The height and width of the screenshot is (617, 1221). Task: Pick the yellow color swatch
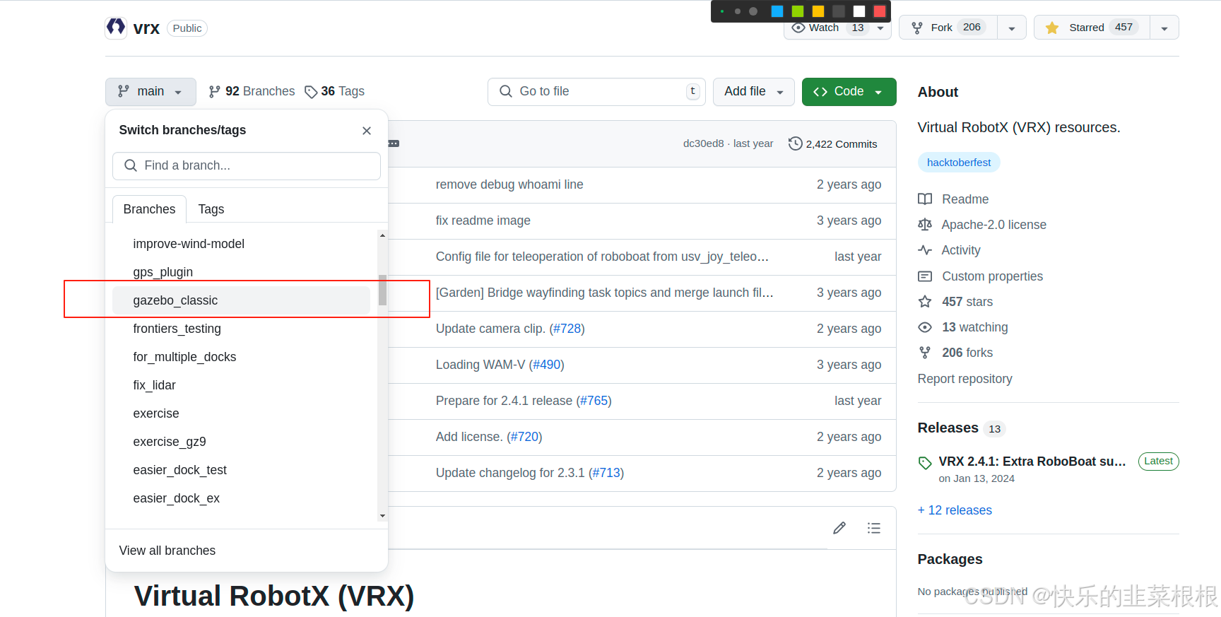(818, 11)
